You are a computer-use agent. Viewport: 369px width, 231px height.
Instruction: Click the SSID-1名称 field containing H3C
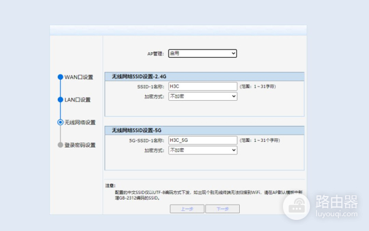point(202,87)
